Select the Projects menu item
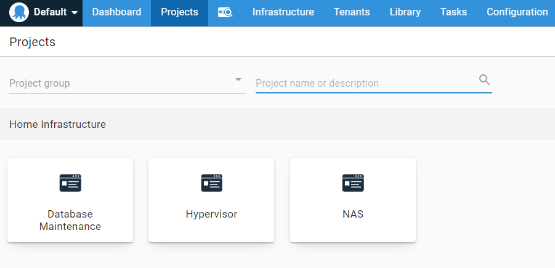Viewport: 555px width, 268px height. (x=179, y=12)
